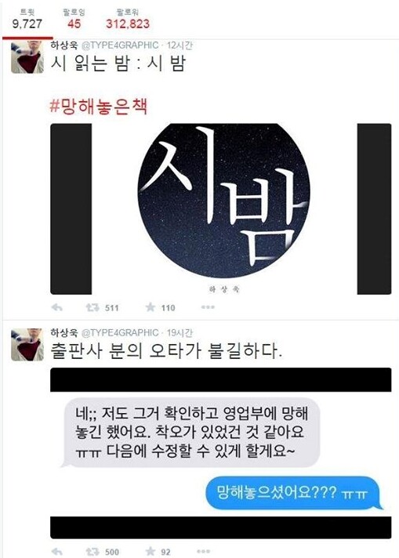
Task: Open the @TYPE4GRAPHIC handle on the second tweet
Action: point(120,333)
